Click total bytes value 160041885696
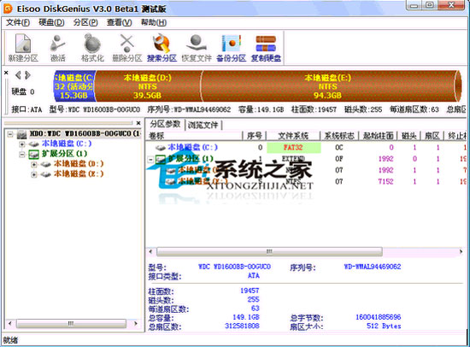The height and width of the screenshot is (347, 470). pyautogui.click(x=379, y=317)
